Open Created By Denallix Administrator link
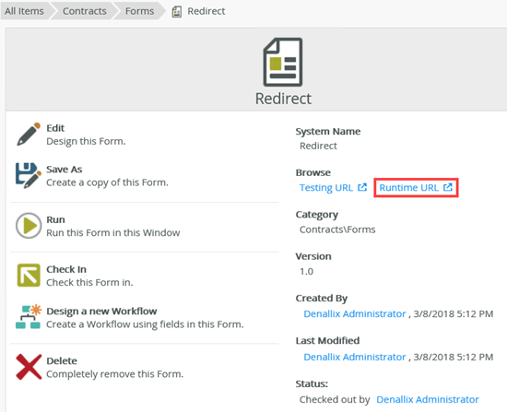This screenshot has width=507, height=412. (355, 313)
